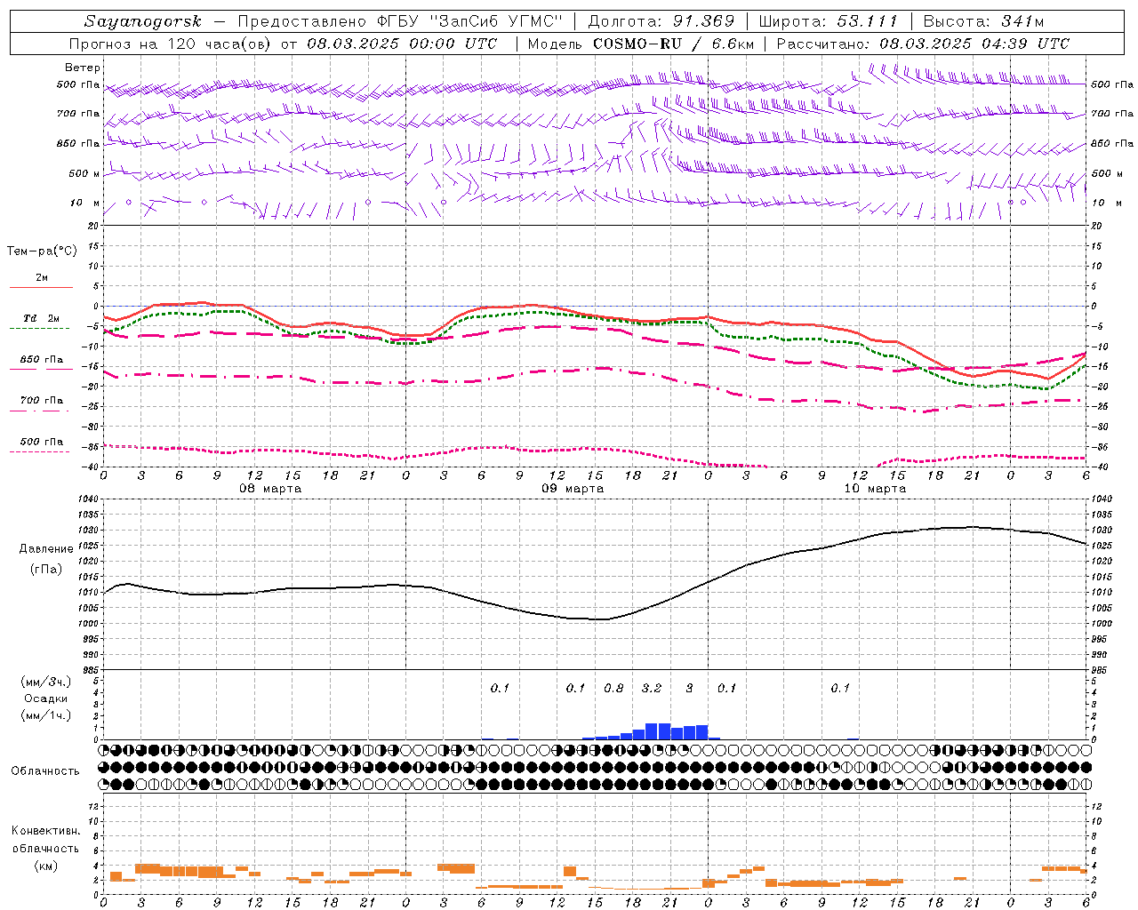Click the '(гПа)' unit under Давление

point(46,569)
